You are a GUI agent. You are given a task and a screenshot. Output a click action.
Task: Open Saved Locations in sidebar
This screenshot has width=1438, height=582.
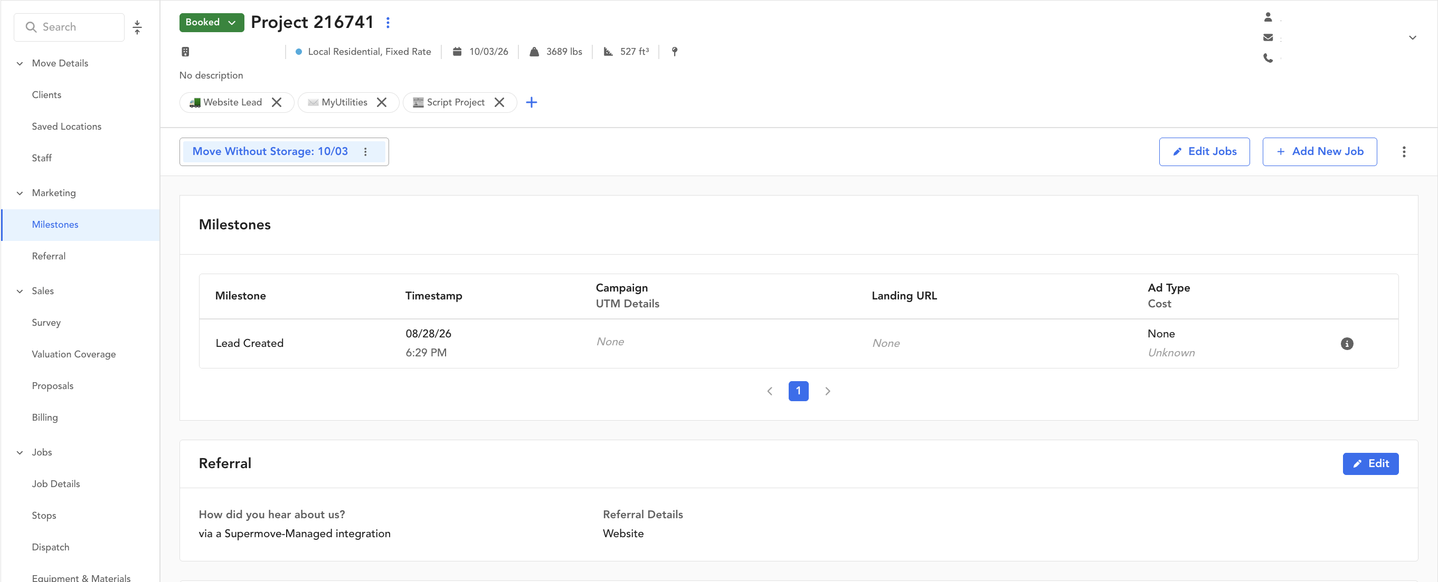tap(67, 127)
